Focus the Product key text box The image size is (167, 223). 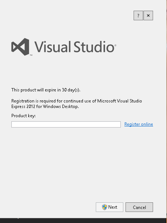(x=66, y=125)
